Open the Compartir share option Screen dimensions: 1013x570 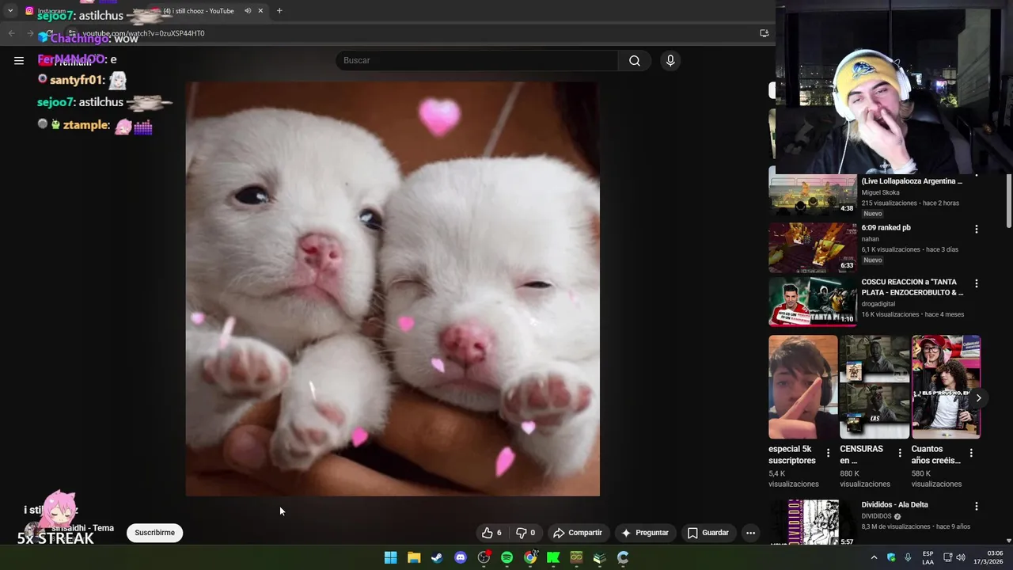click(x=578, y=533)
